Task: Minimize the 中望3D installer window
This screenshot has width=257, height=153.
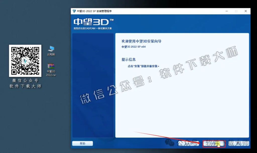Action: click(x=226, y=11)
